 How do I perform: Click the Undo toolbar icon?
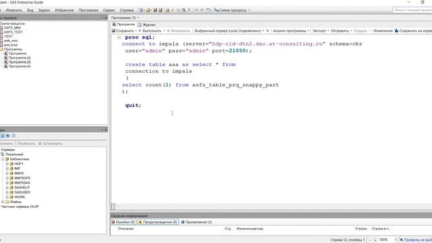pos(196,10)
